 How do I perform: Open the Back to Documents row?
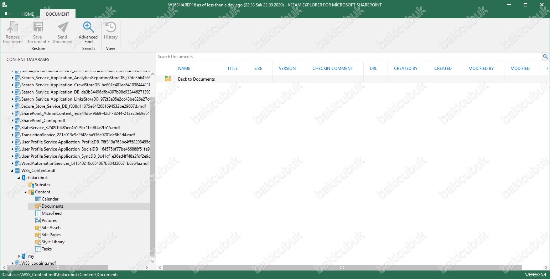click(353, 79)
